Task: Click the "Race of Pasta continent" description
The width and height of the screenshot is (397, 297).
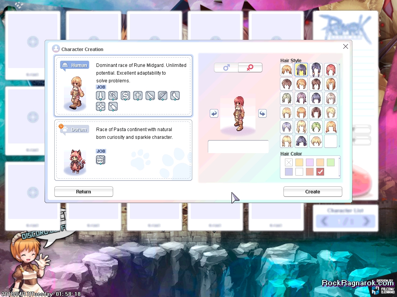Action: (x=135, y=133)
